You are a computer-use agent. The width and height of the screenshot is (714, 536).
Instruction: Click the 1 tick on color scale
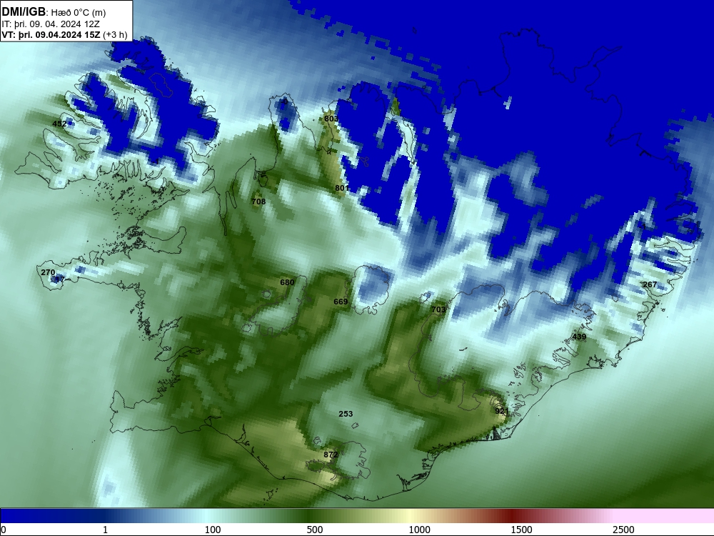[x=105, y=530]
